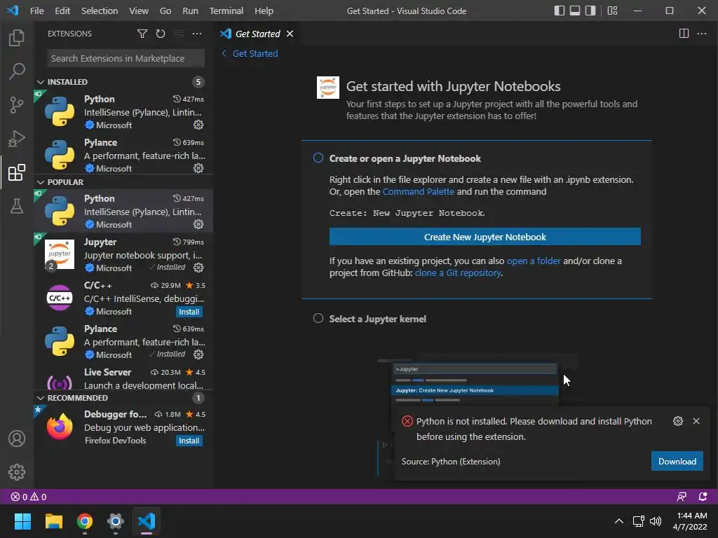718x538 pixels.
Task: Open File Explorer from taskbar
Action: (x=53, y=521)
